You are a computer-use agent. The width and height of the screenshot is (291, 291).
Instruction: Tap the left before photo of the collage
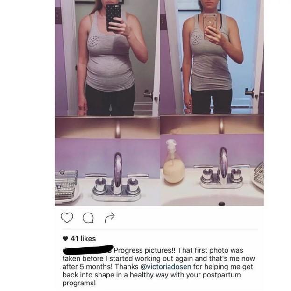(x=107, y=103)
